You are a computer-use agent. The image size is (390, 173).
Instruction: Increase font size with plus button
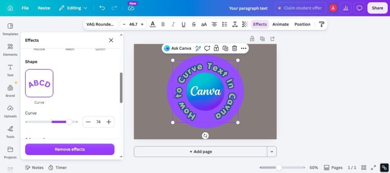click(142, 24)
